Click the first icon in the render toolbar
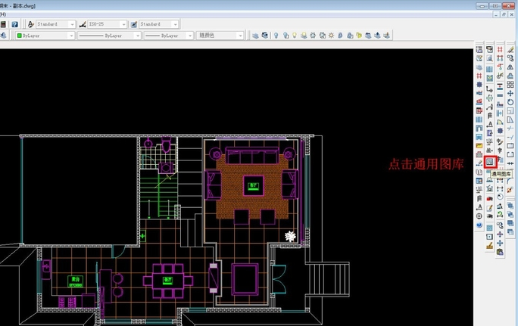This screenshot has height=326, width=518. pyautogui.click(x=255, y=36)
